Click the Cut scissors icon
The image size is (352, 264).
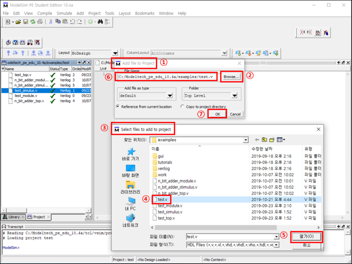[51, 22]
